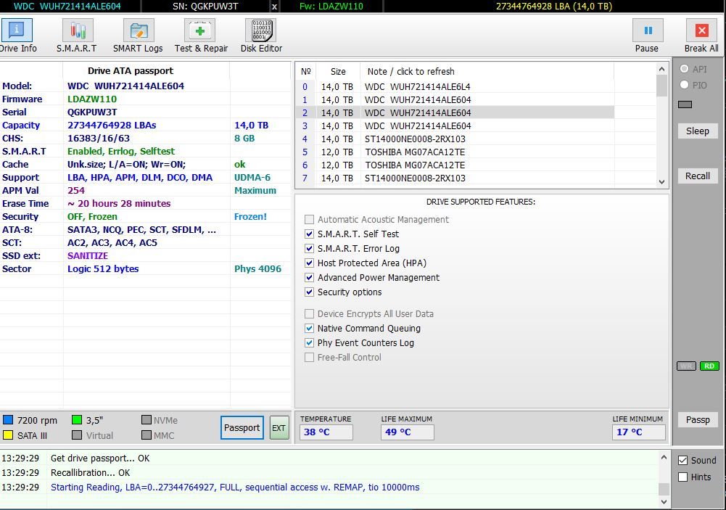
Task: Click the gray Virtual indicator square
Action: [77, 435]
